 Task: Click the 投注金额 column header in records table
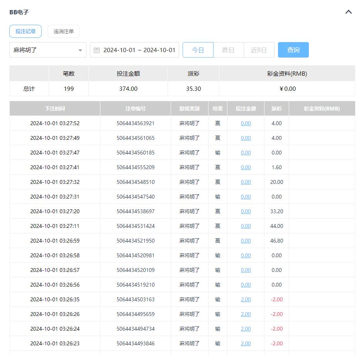pos(246,109)
